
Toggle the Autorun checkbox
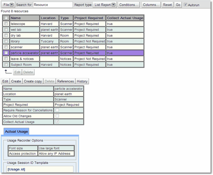click(186, 5)
